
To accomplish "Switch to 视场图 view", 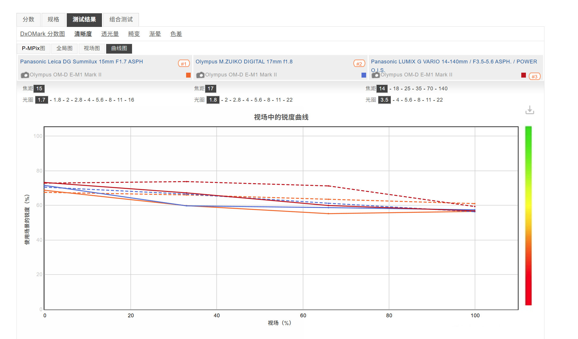I will tap(92, 48).
